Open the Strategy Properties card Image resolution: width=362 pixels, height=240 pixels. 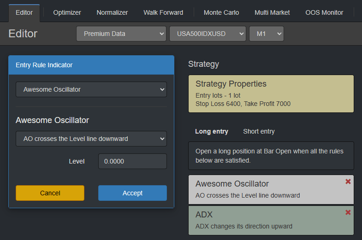click(271, 94)
